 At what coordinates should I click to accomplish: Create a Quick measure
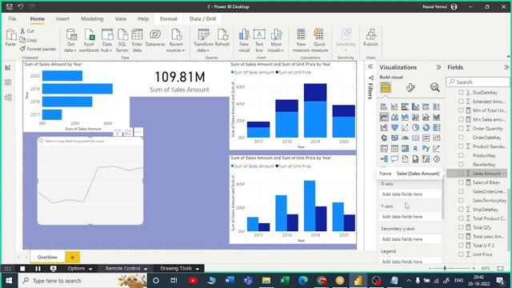(x=319, y=41)
